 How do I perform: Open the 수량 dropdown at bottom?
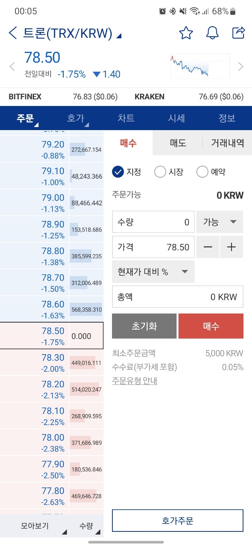coord(86,526)
